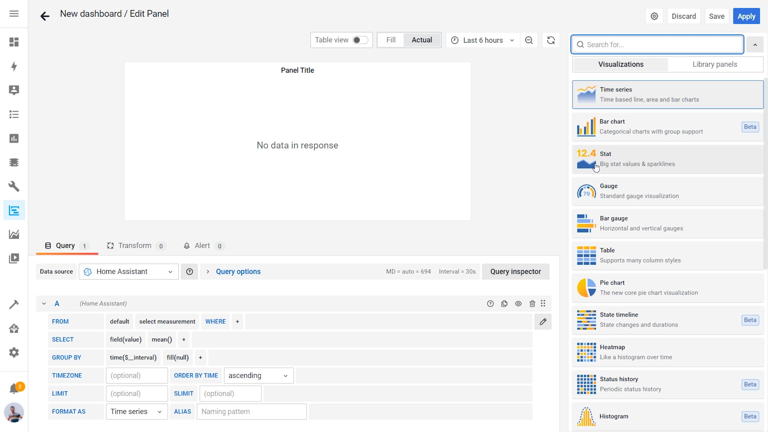This screenshot has height=432, width=768.
Task: Refresh the dashboard with refresh icon
Action: 551,40
